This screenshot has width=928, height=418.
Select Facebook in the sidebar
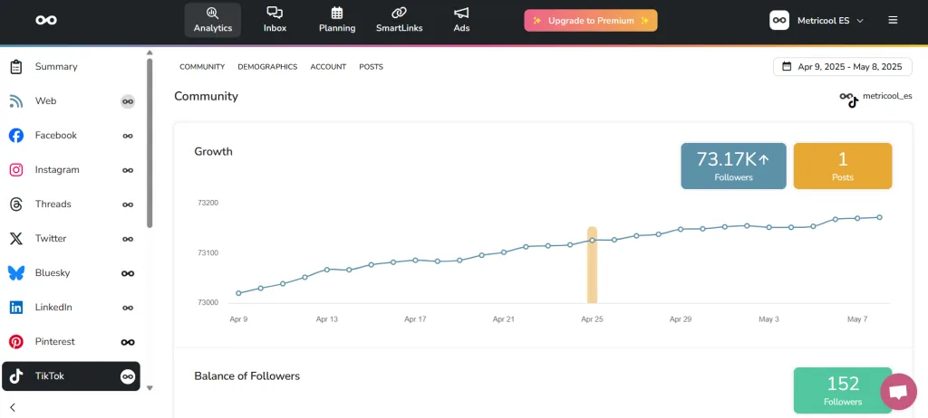(56, 136)
